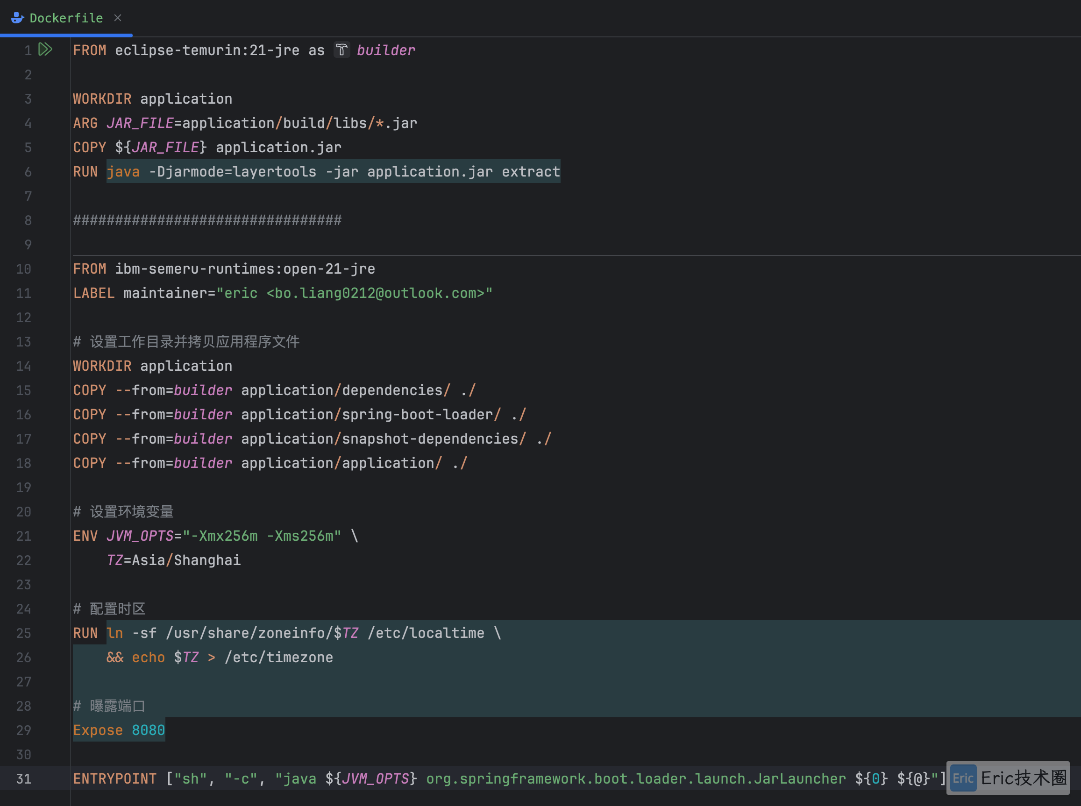
Task: Click line number 10 in the gutter
Action: tap(23, 269)
